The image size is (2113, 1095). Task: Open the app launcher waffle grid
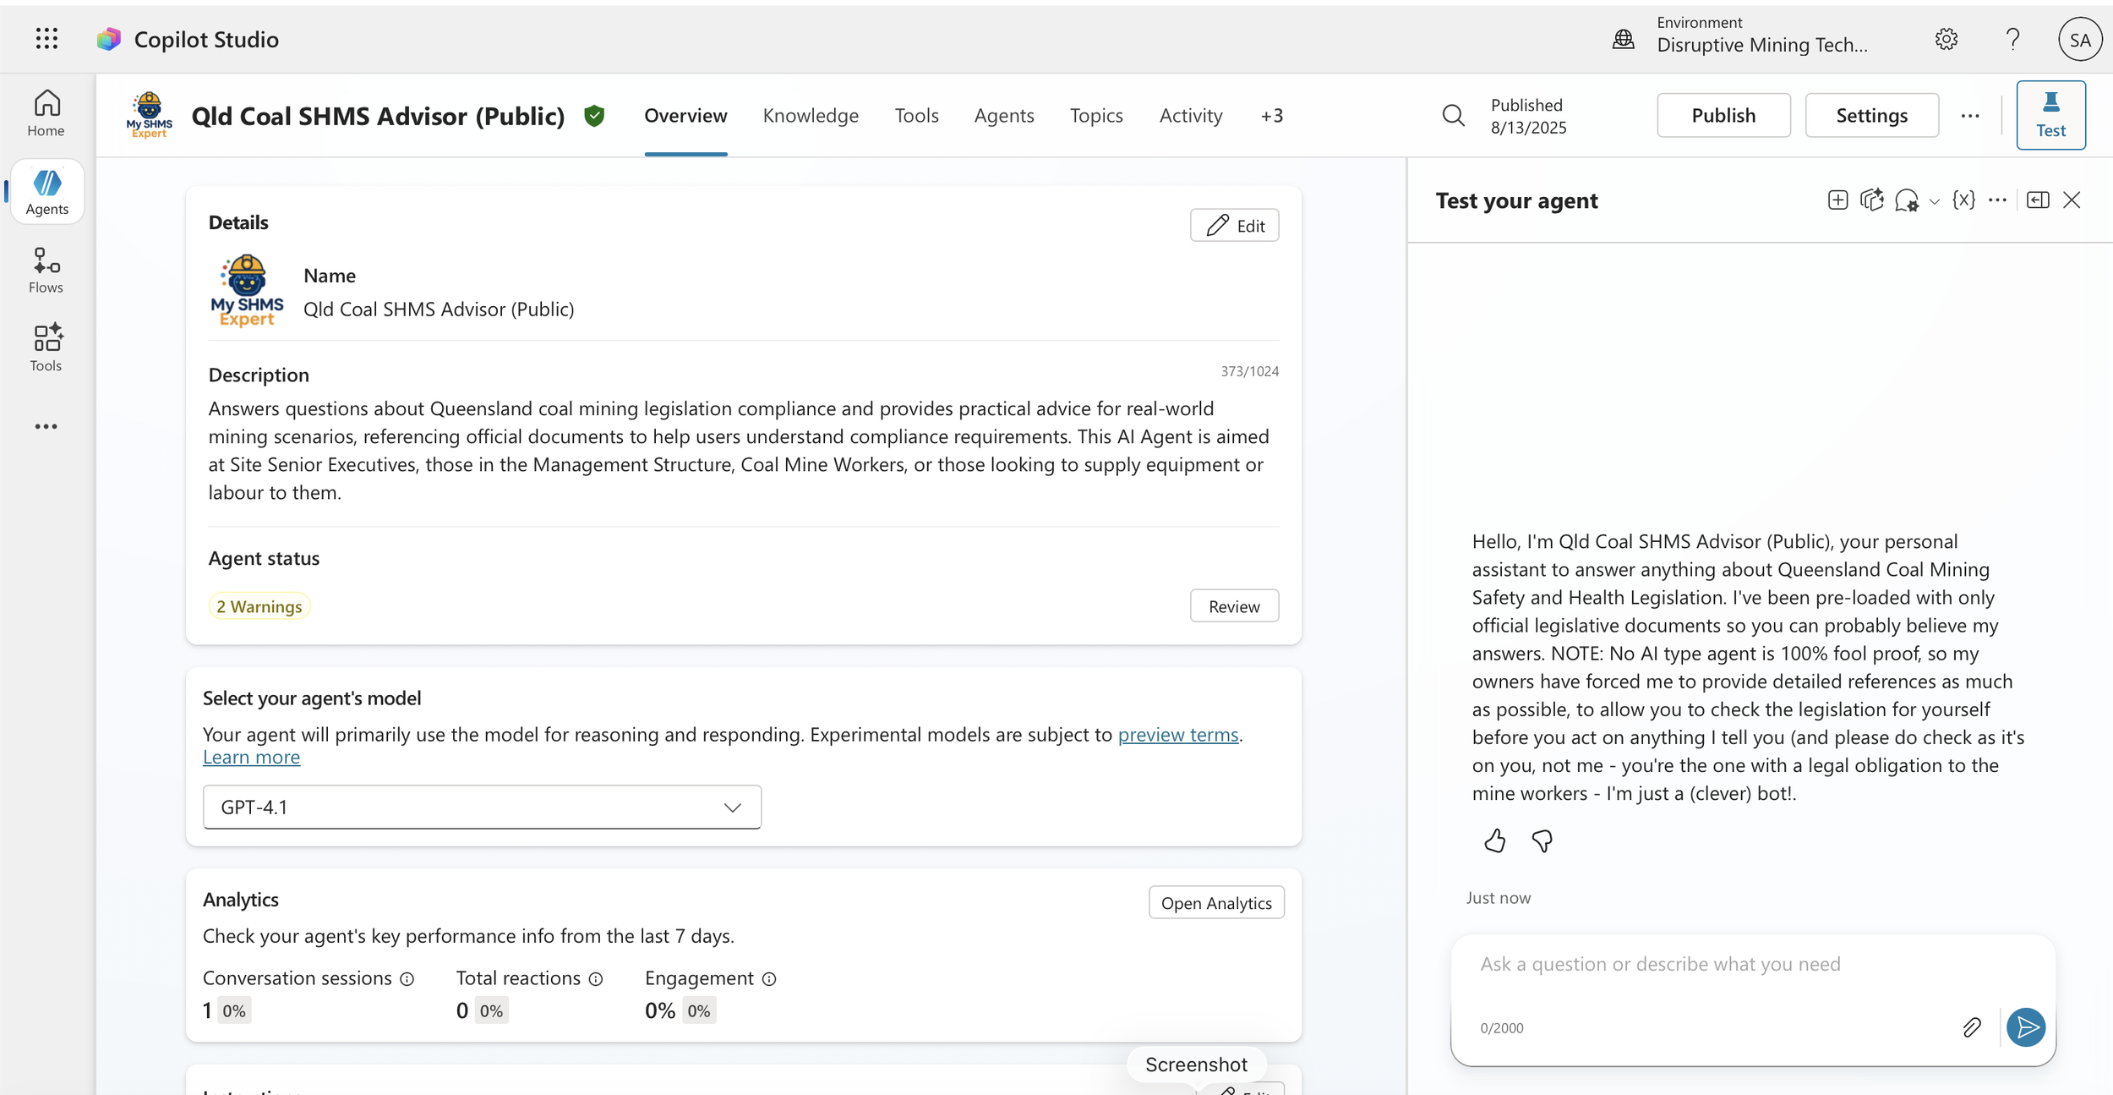47,39
